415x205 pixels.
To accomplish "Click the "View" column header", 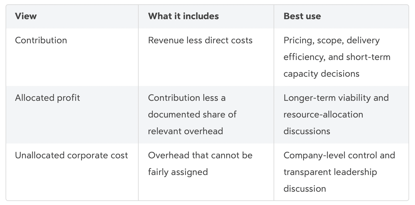I will (x=26, y=16).
